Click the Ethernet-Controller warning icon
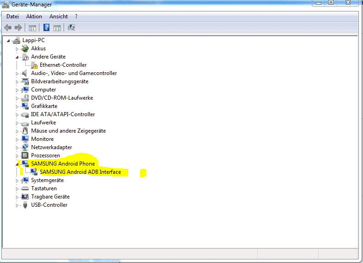 pos(34,65)
